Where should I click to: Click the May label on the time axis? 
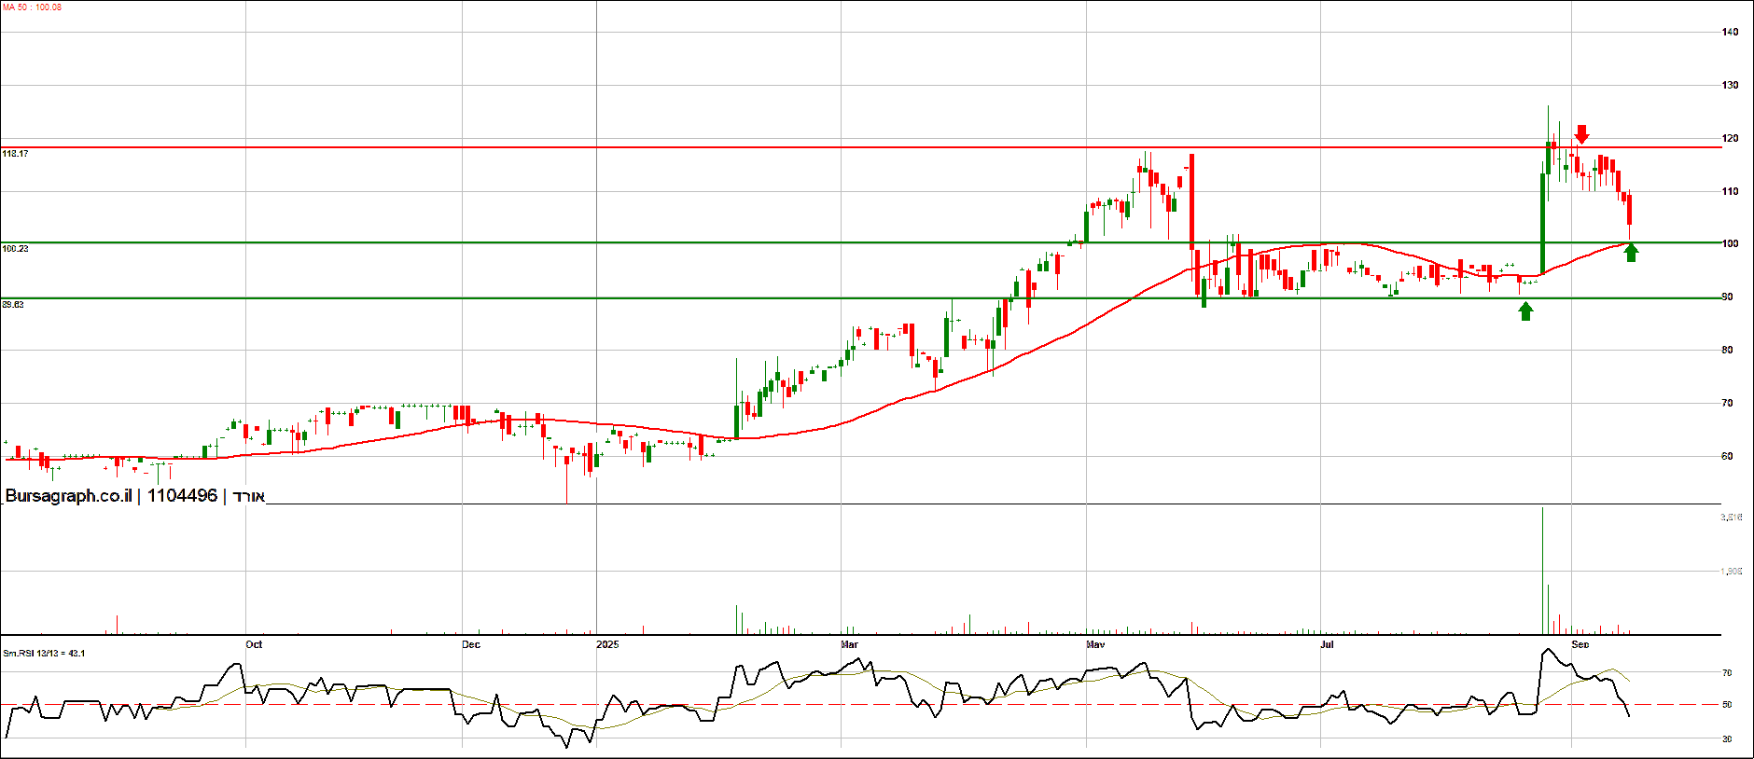1095,644
